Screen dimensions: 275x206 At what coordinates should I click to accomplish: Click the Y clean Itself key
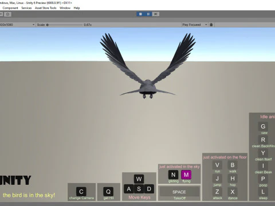(x=263, y=153)
